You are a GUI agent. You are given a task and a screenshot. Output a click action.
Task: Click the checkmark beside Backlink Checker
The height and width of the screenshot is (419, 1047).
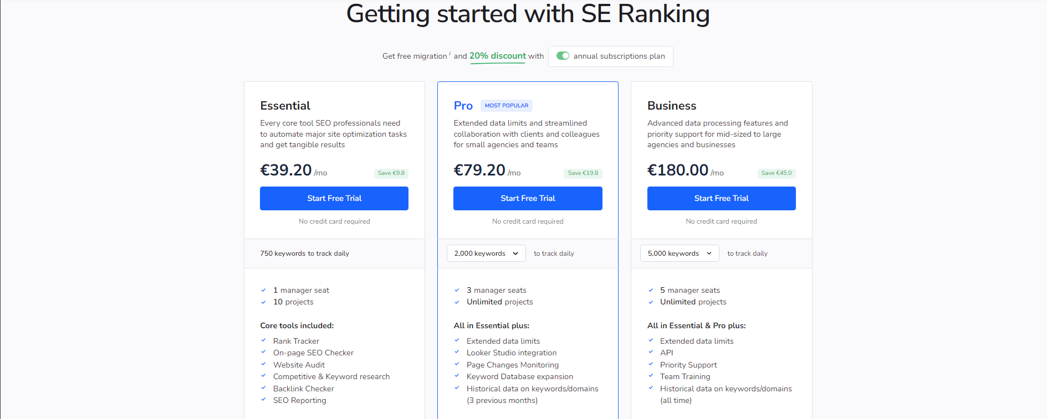tap(263, 388)
